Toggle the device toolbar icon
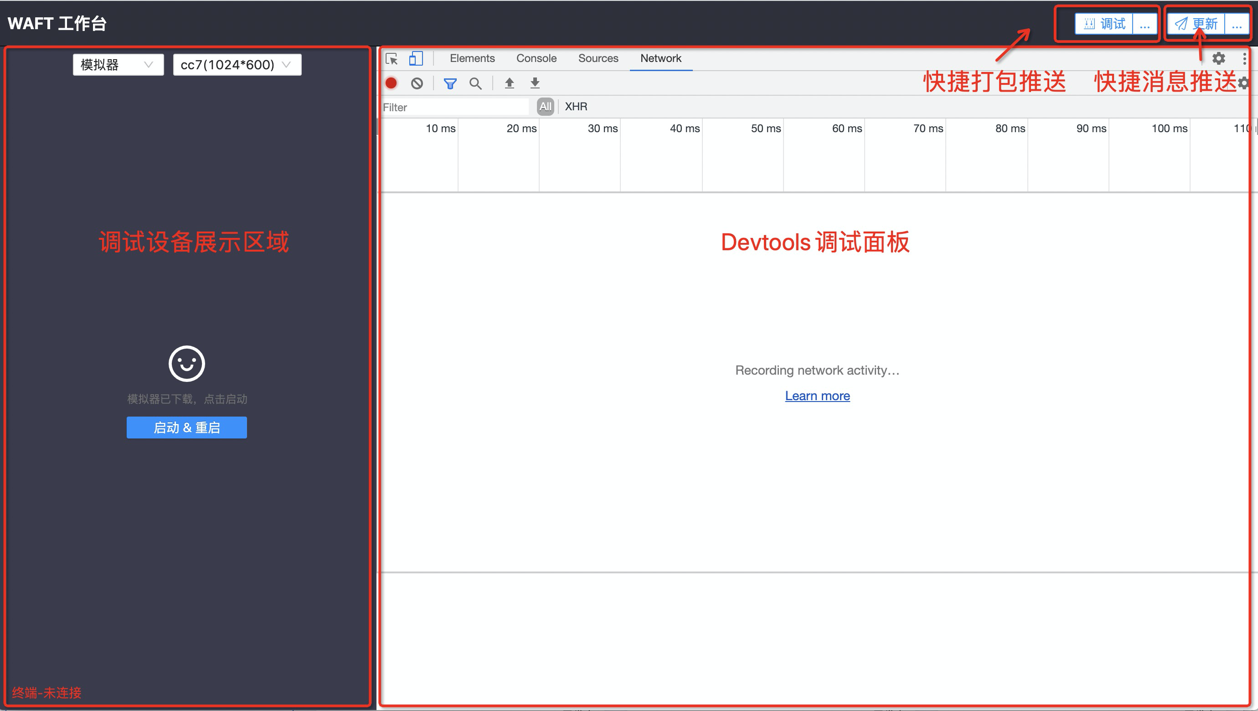This screenshot has width=1258, height=711. tap(416, 59)
